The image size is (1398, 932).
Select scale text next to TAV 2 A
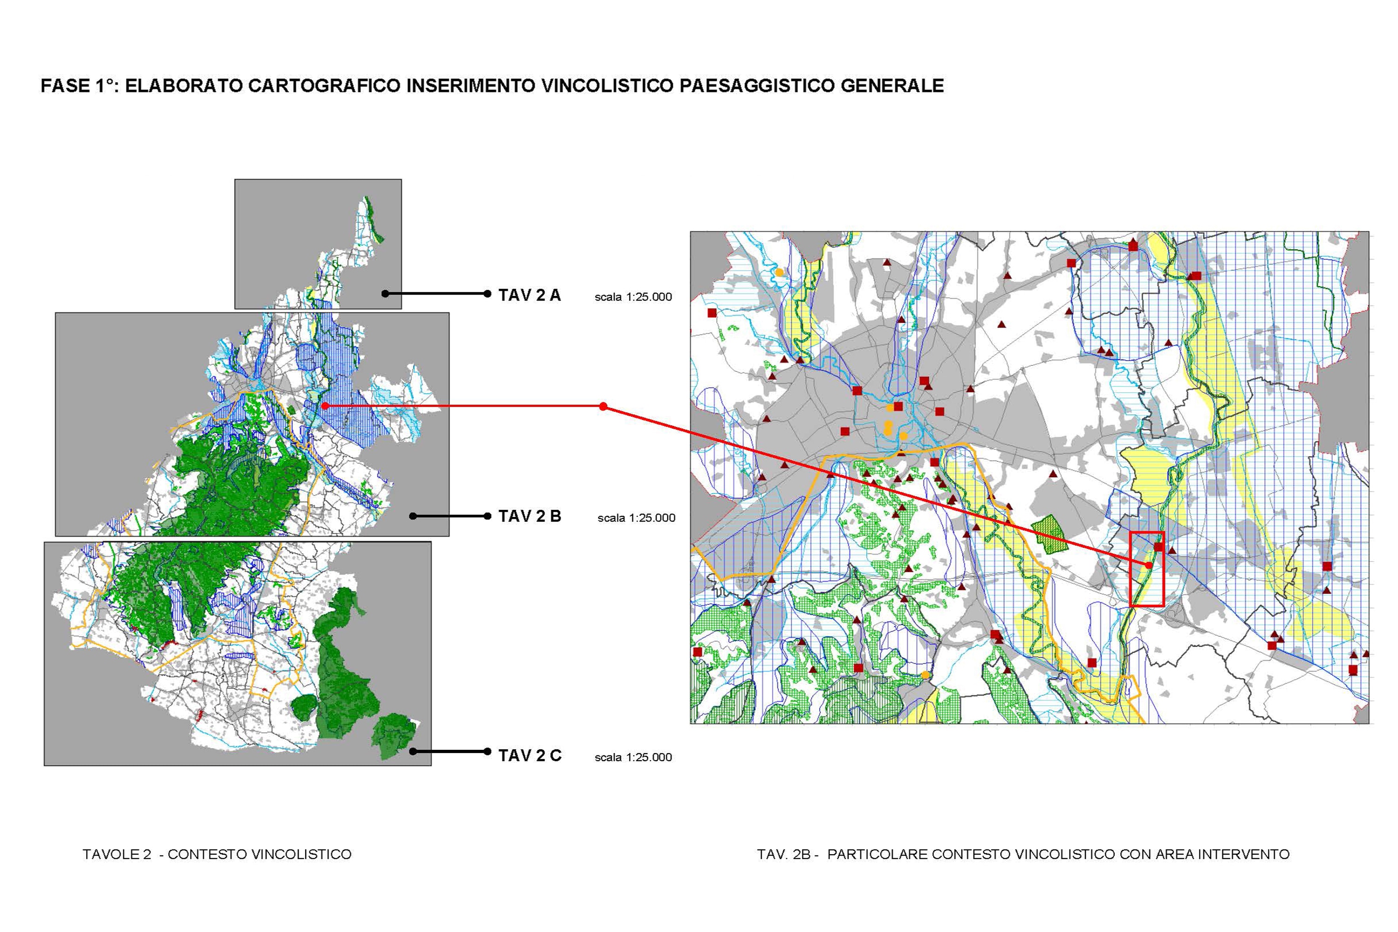(x=633, y=297)
